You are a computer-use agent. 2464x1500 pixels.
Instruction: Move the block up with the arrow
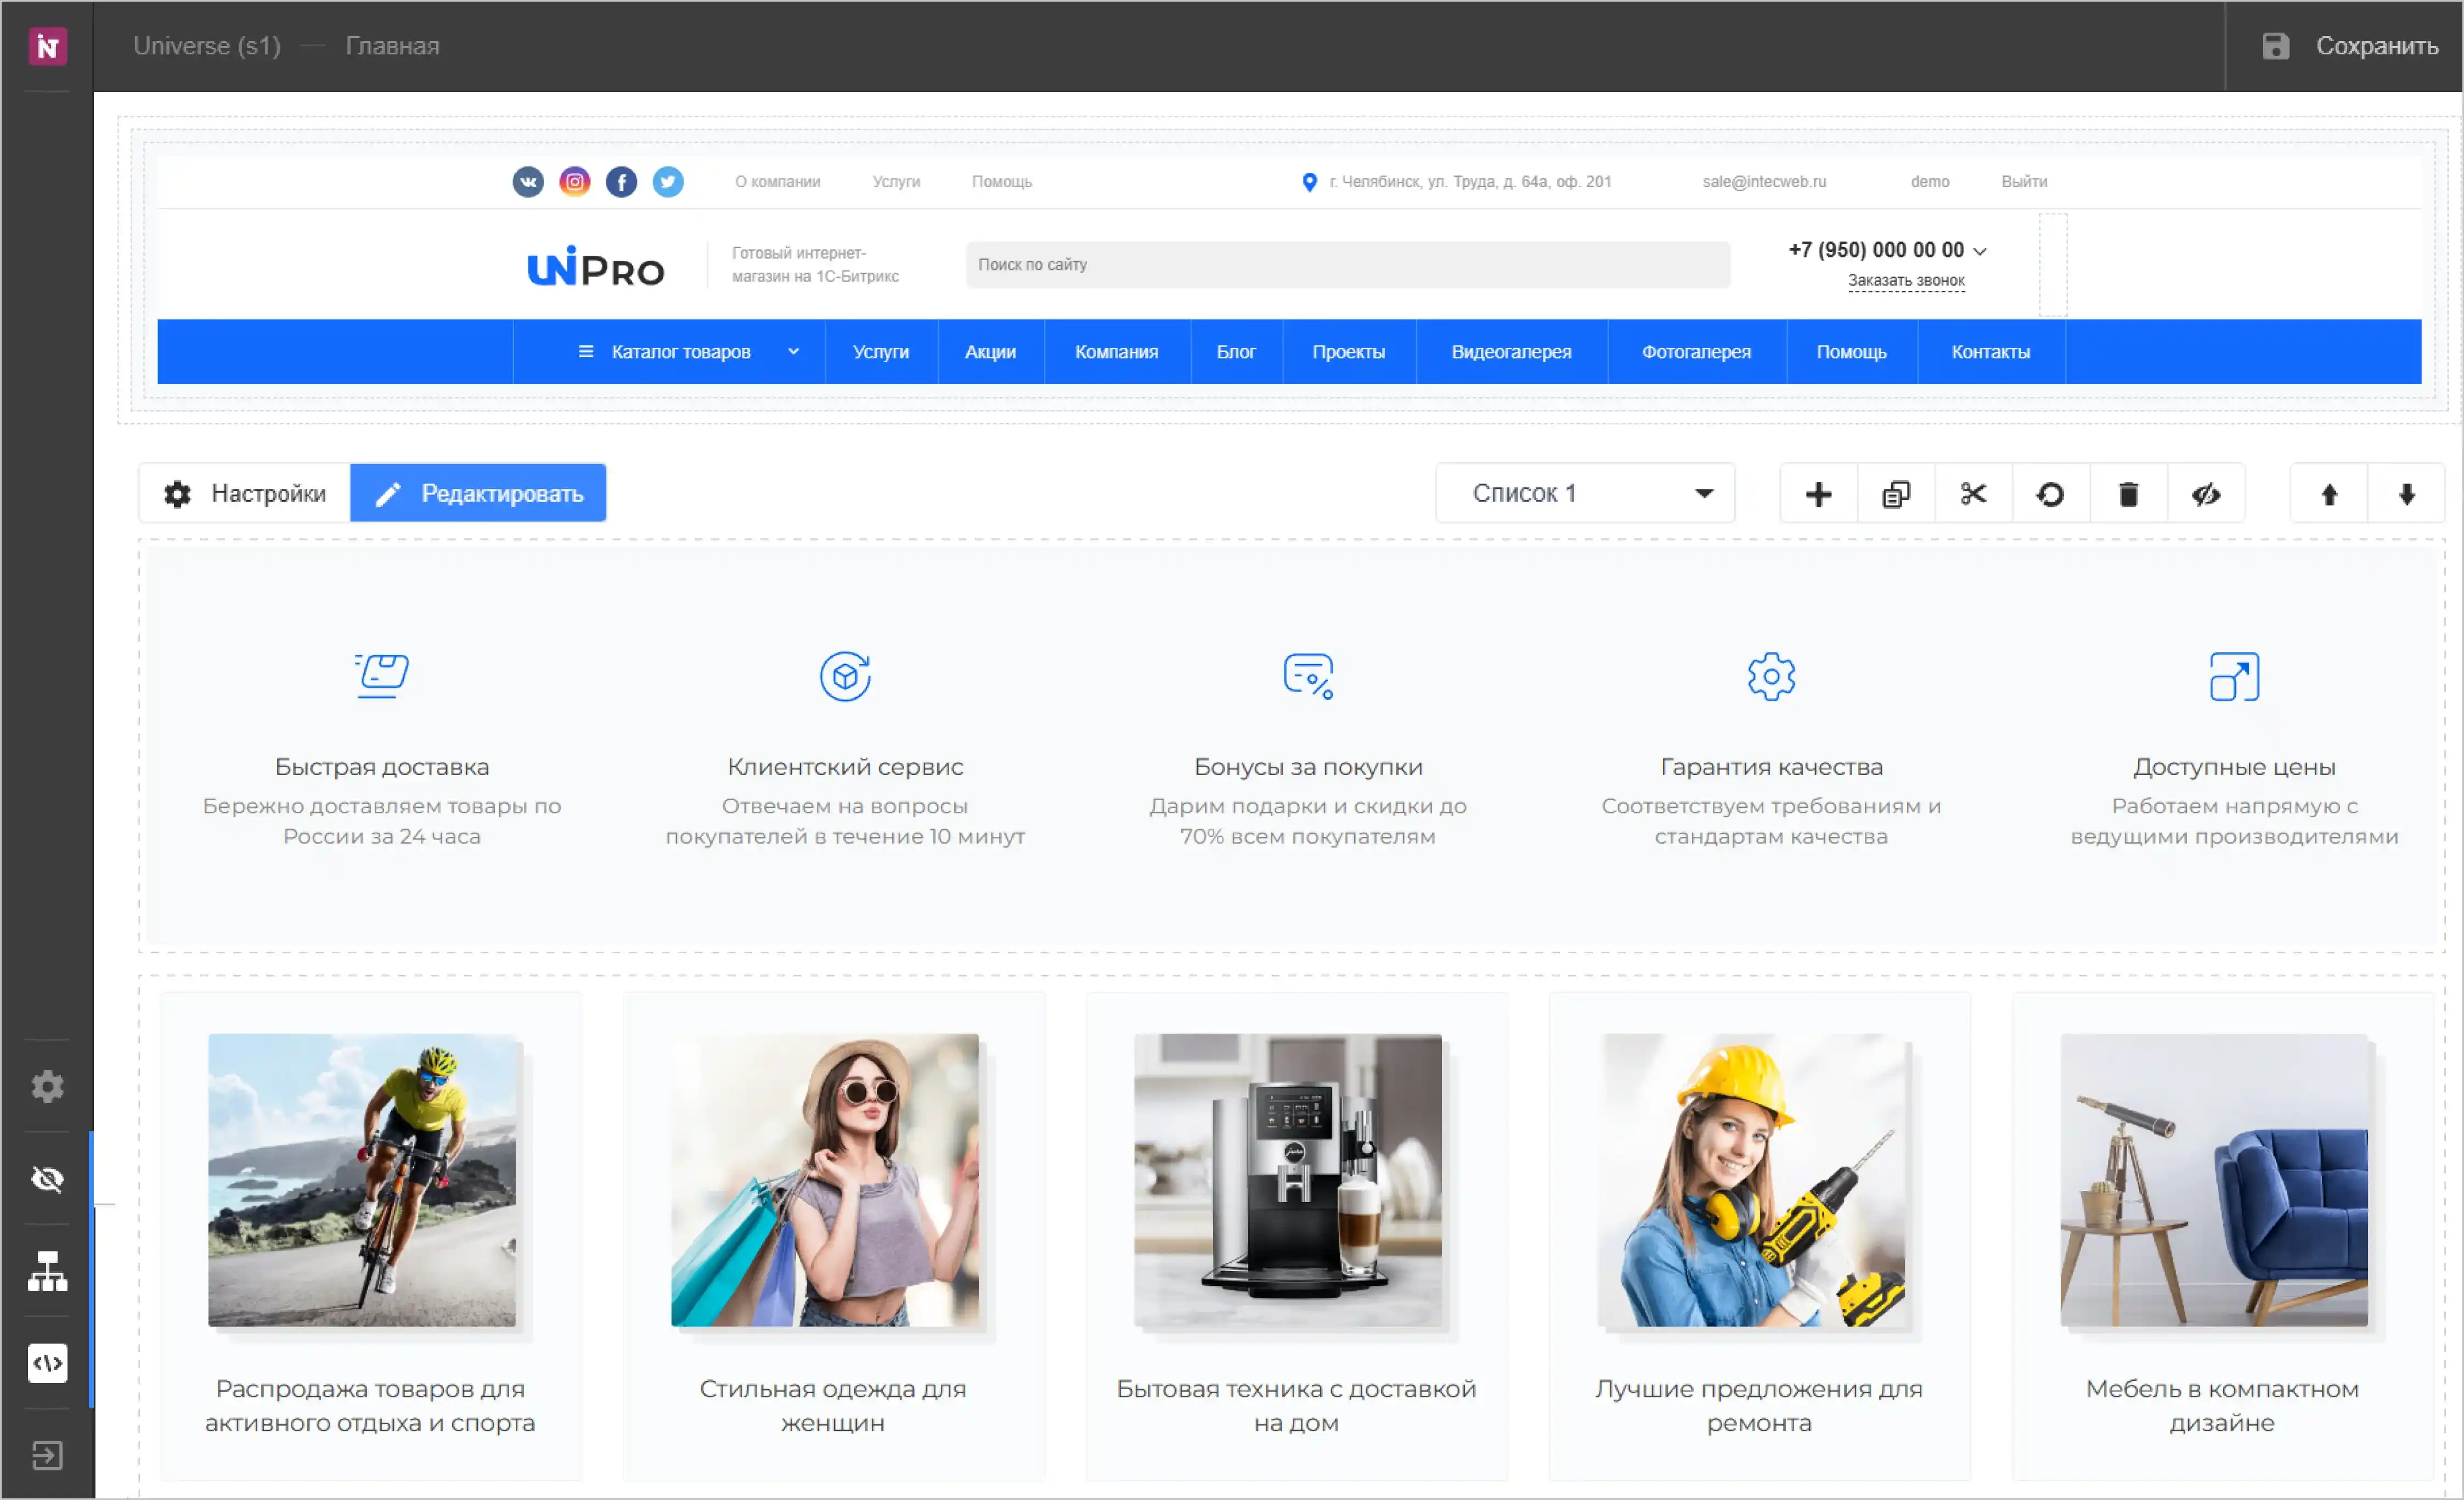point(2329,493)
